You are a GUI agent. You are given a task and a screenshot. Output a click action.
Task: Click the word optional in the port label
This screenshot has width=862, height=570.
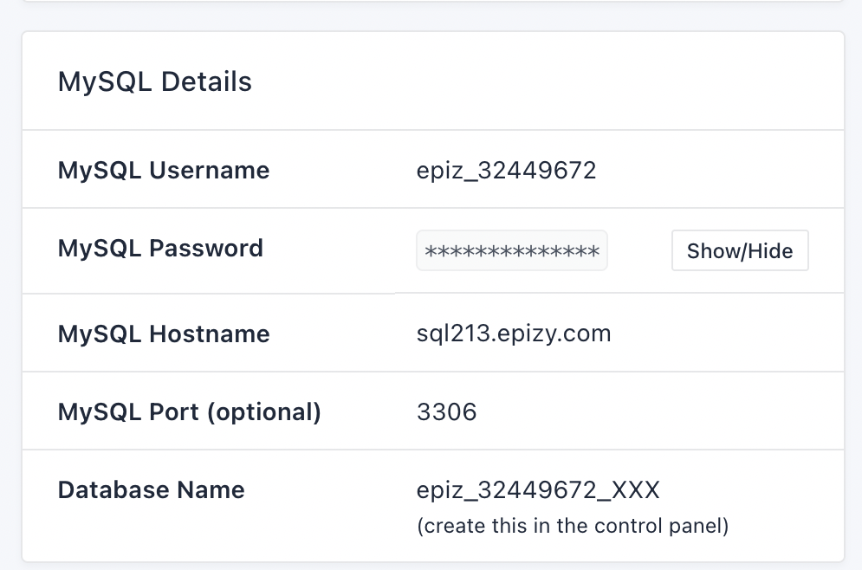click(264, 412)
